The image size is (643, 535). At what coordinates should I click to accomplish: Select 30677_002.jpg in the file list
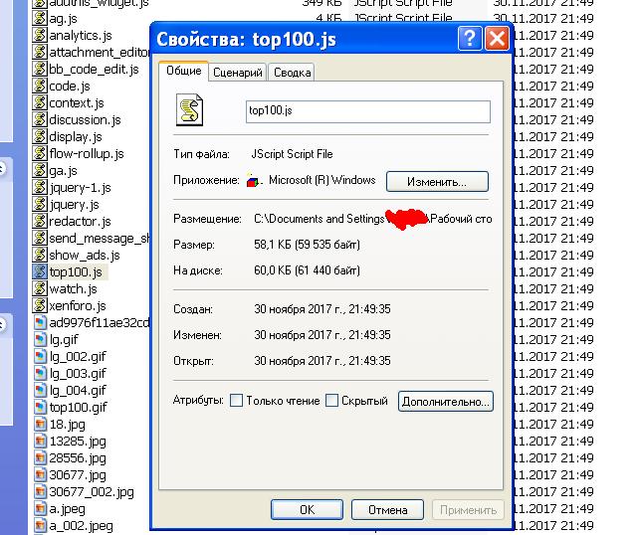(92, 491)
